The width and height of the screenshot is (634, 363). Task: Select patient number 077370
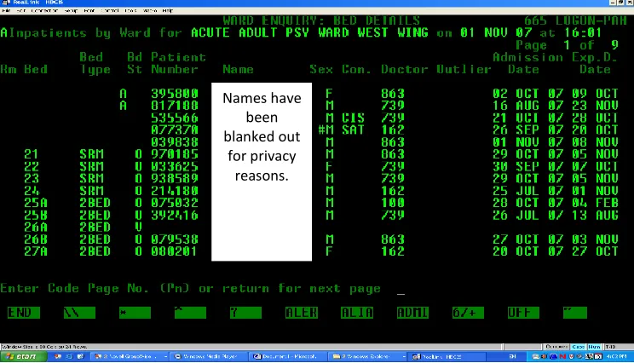click(x=175, y=130)
